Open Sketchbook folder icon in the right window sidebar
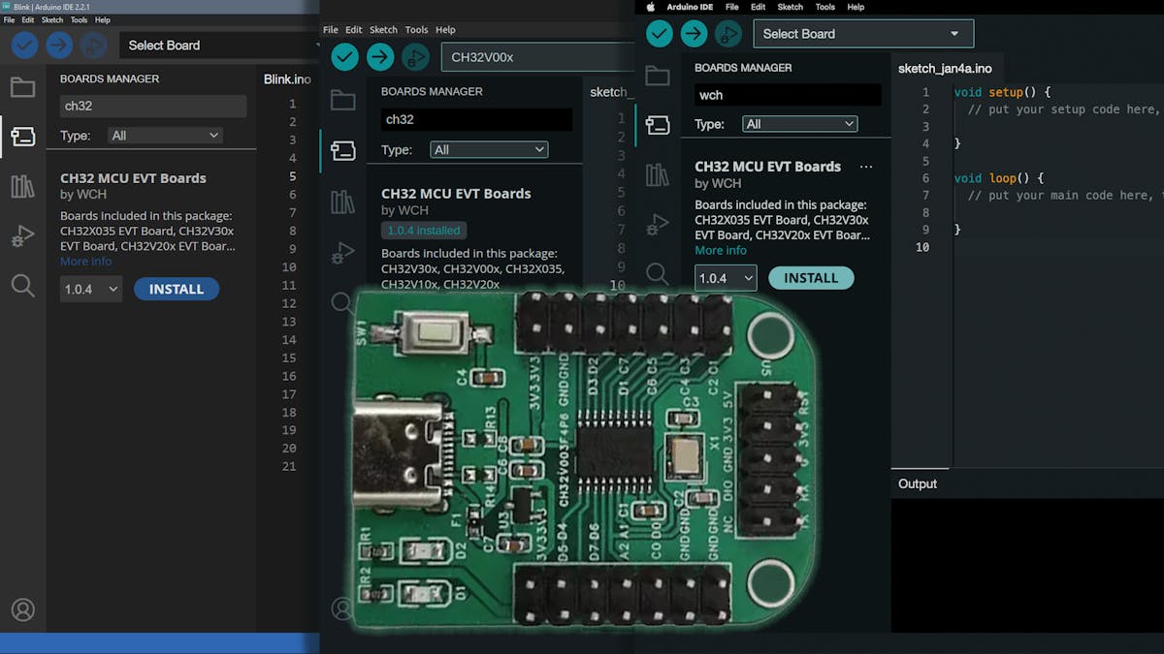Viewport: 1164px width, 654px height. 658,77
